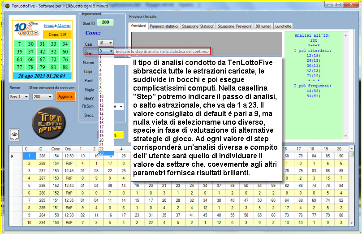Open the RitSom dropdown arrow
Viewport: 362px width, 234px height.
121,107
